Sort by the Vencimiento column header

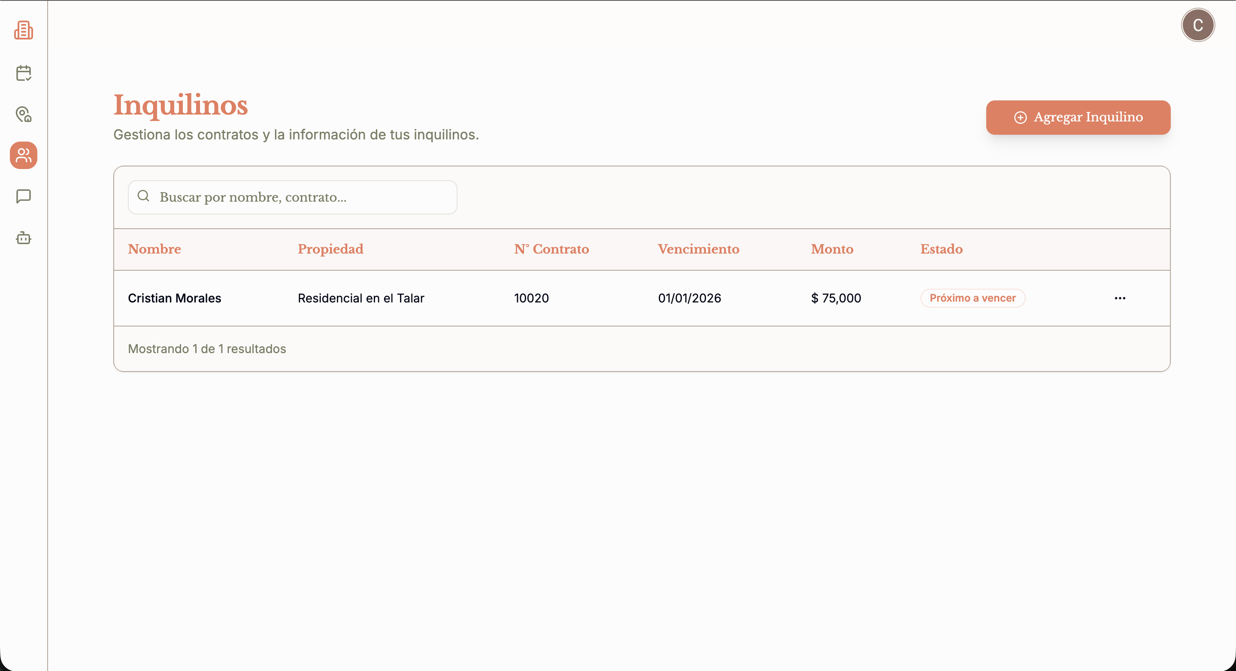click(x=698, y=249)
